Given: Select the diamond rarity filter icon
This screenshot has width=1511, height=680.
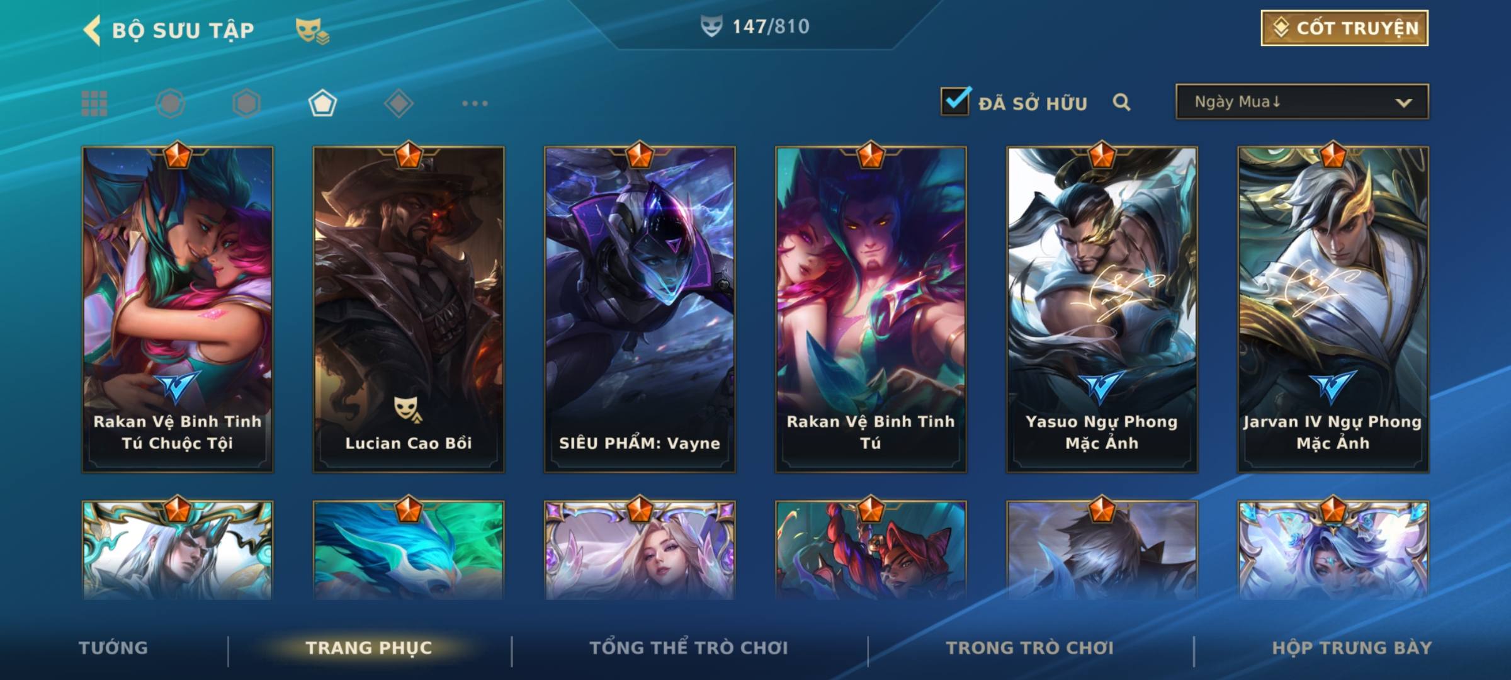Looking at the screenshot, I should [x=399, y=103].
